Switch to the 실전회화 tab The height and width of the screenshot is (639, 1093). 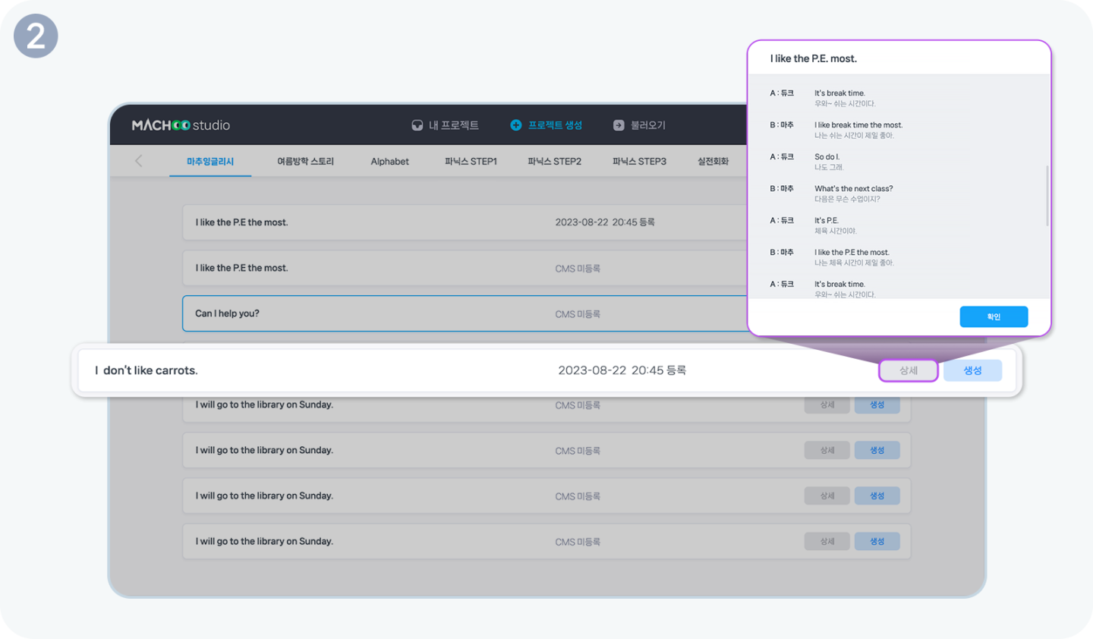(x=713, y=162)
